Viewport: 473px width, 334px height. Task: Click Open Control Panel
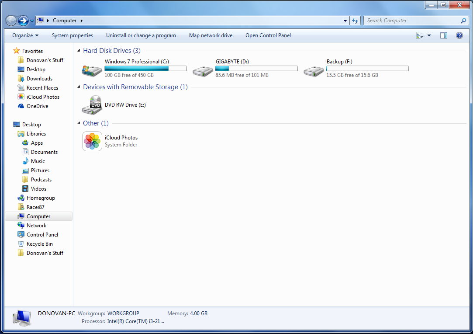click(x=268, y=35)
